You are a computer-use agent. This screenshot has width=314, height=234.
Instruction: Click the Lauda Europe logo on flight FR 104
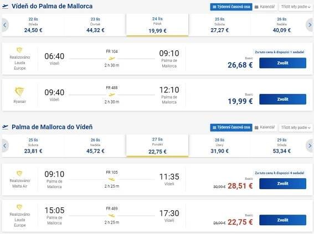pyautogui.click(x=19, y=50)
